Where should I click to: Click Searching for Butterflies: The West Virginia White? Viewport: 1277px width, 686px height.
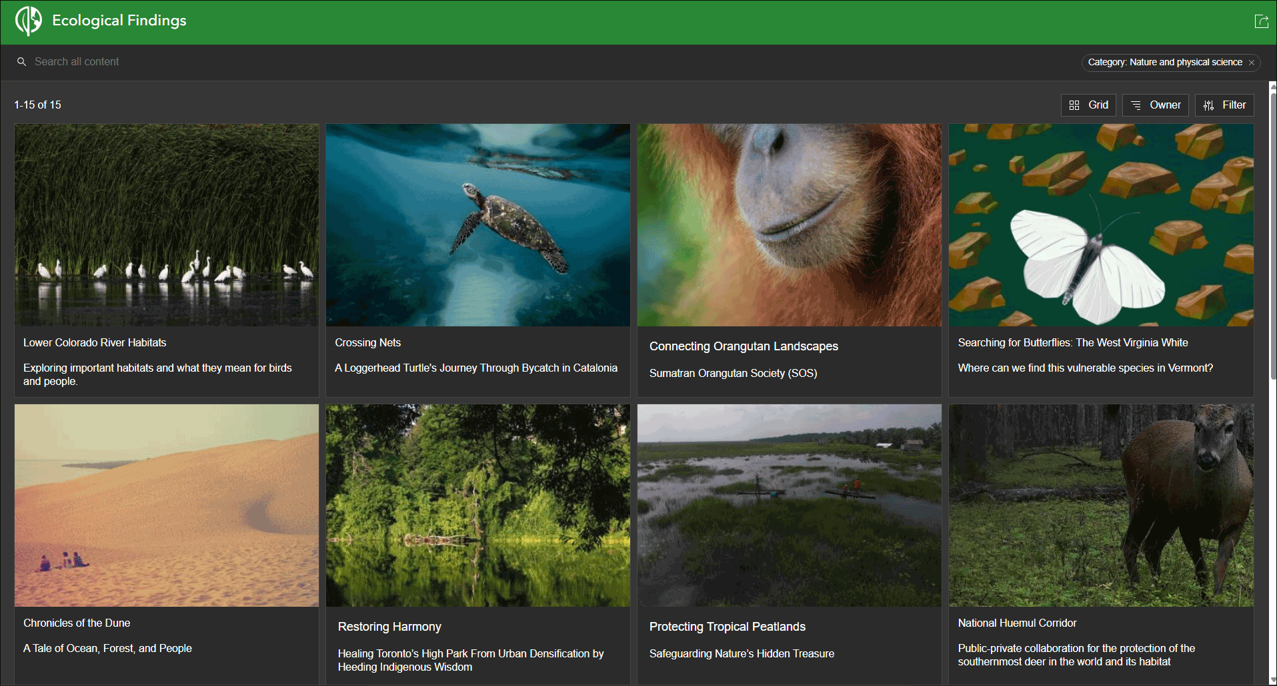(x=1073, y=342)
